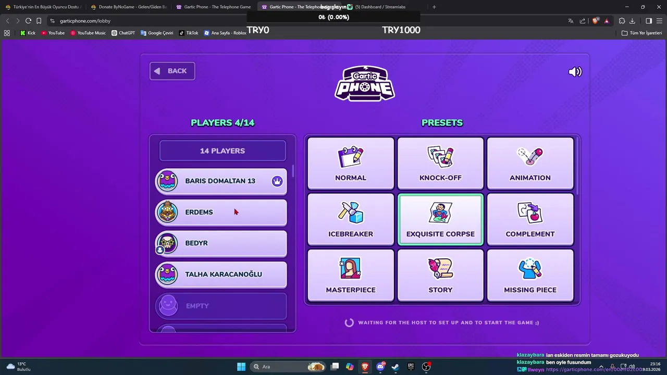Open Google Çeviri bookmark

click(157, 33)
